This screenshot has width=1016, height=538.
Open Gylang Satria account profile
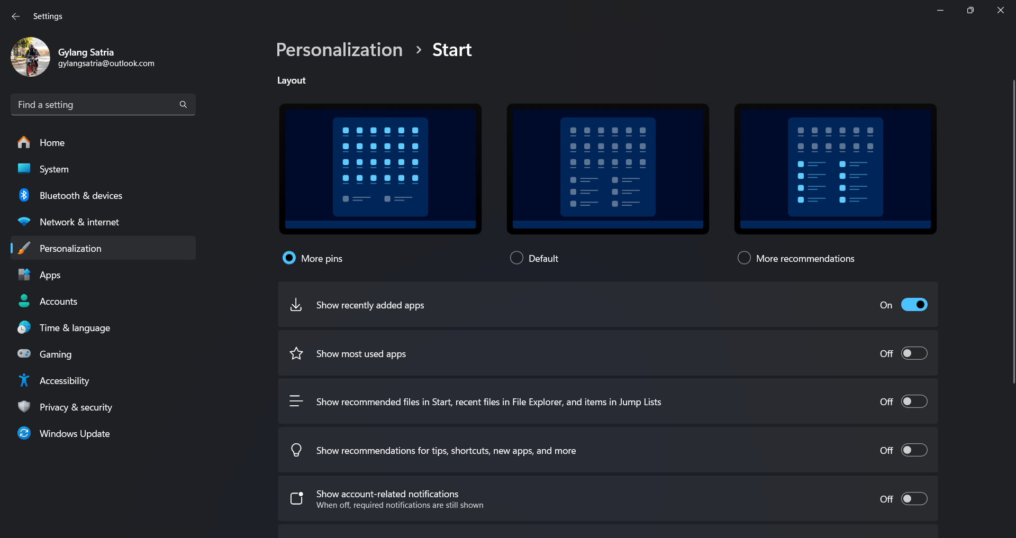click(x=85, y=57)
